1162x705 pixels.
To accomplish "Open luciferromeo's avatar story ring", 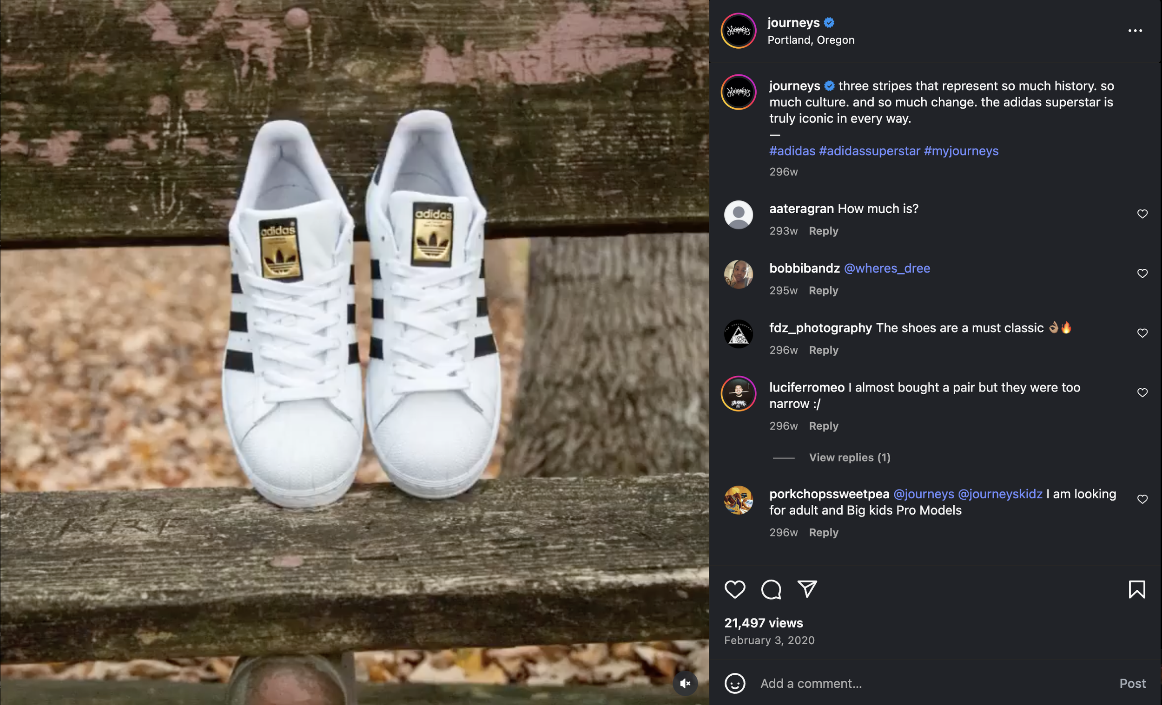I will [739, 393].
